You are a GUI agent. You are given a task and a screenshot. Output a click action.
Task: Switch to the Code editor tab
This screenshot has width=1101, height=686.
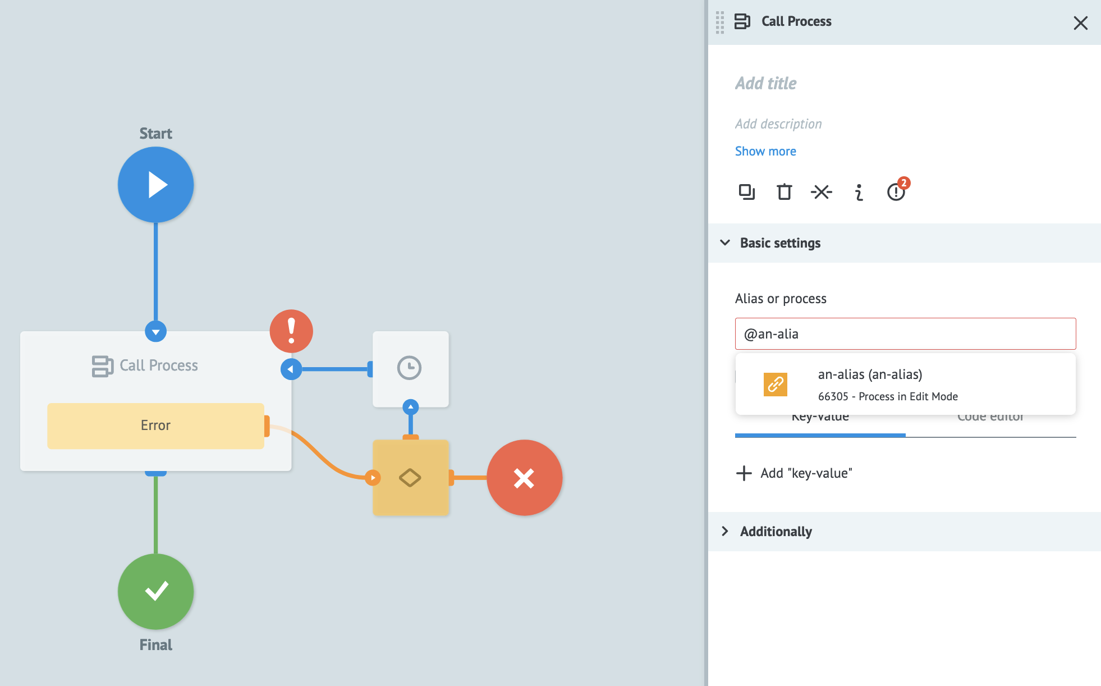coord(990,416)
